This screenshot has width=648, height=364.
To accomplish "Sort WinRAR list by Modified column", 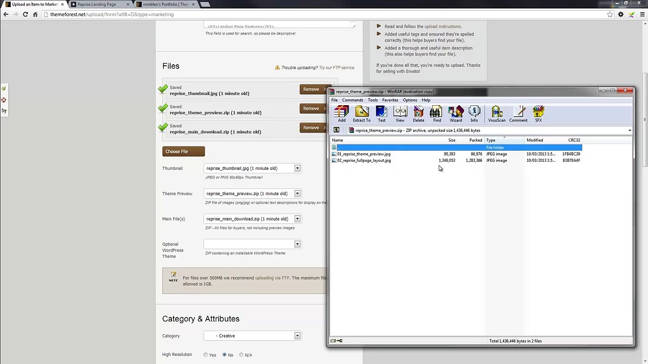I will click(542, 140).
